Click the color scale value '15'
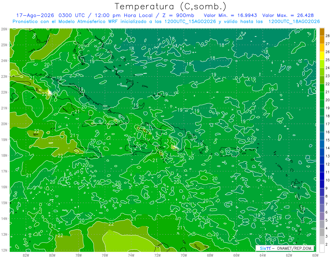This screenshot has width=335, height=259. tap(328, 140)
